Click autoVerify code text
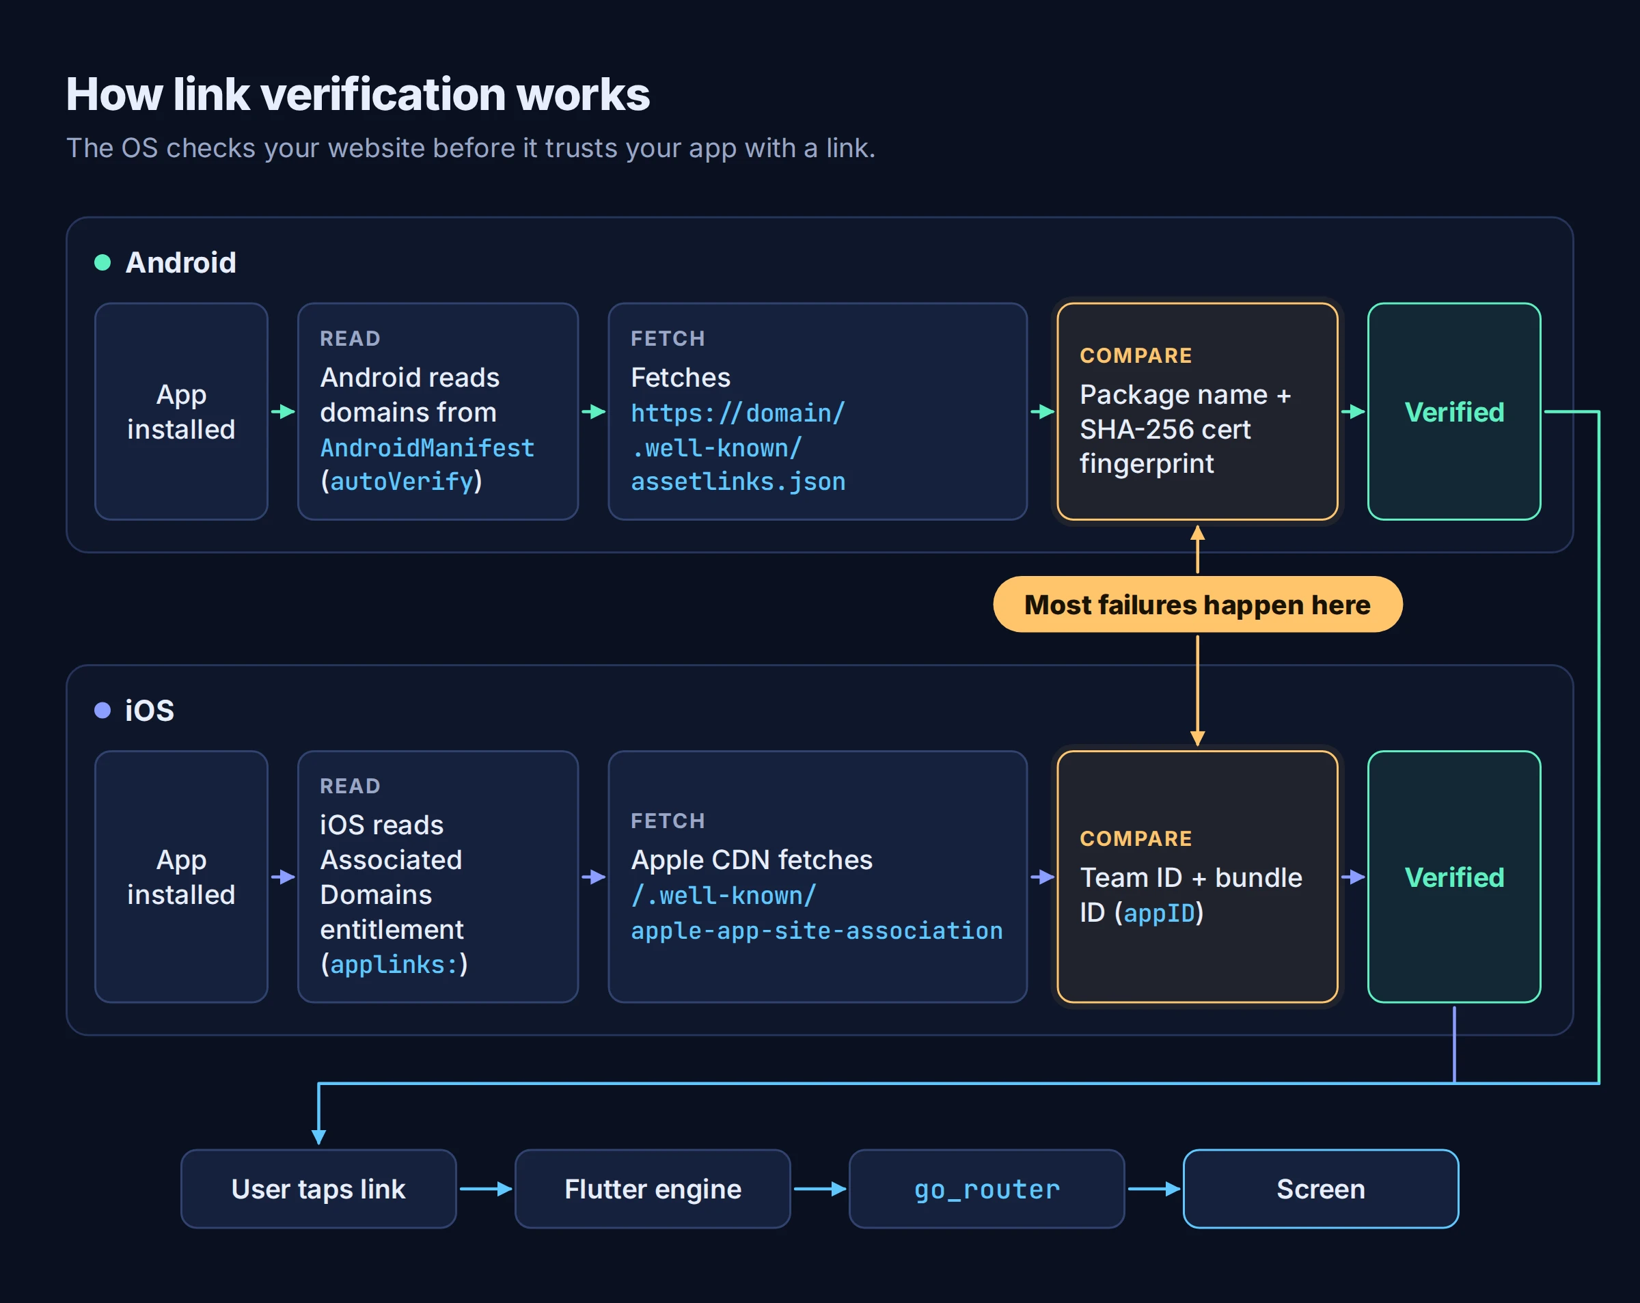The image size is (1640, 1303). tap(402, 482)
